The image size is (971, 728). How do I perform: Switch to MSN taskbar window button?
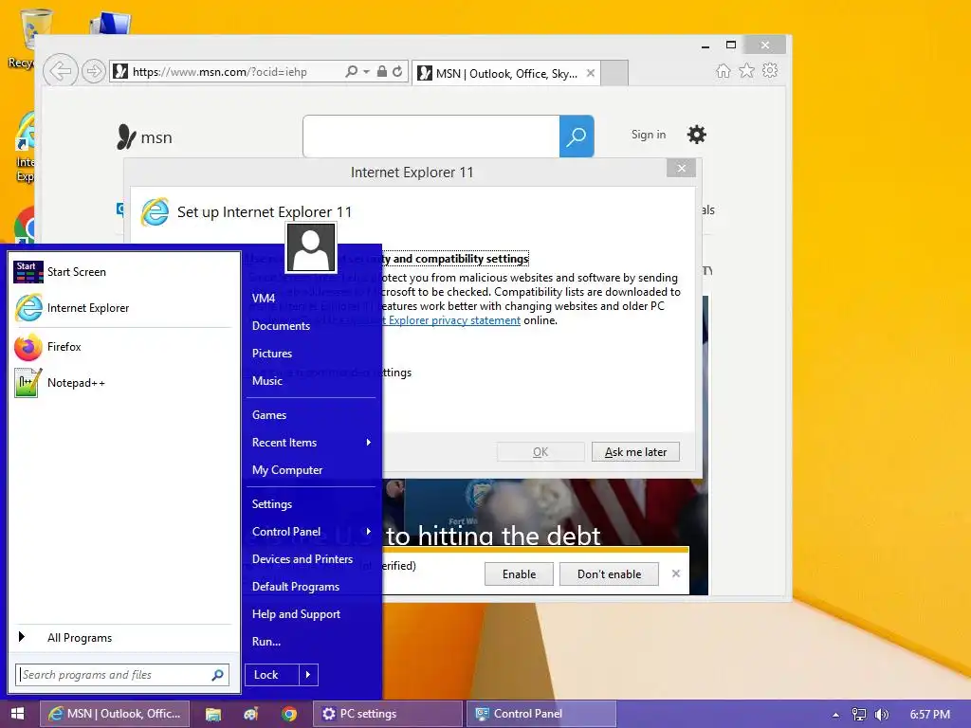tap(115, 714)
